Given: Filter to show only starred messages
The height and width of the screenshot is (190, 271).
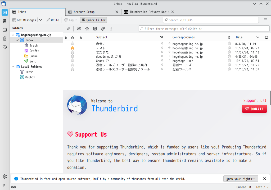Looking at the screenshot, I should [x=87, y=29].
